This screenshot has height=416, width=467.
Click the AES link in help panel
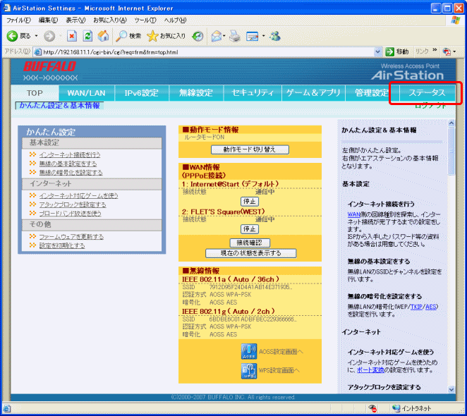coord(430,307)
